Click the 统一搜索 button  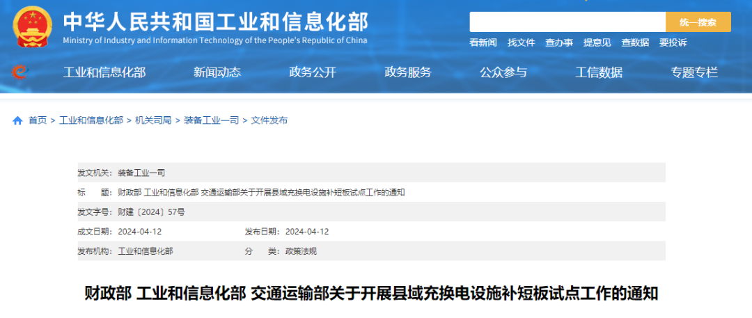698,22
